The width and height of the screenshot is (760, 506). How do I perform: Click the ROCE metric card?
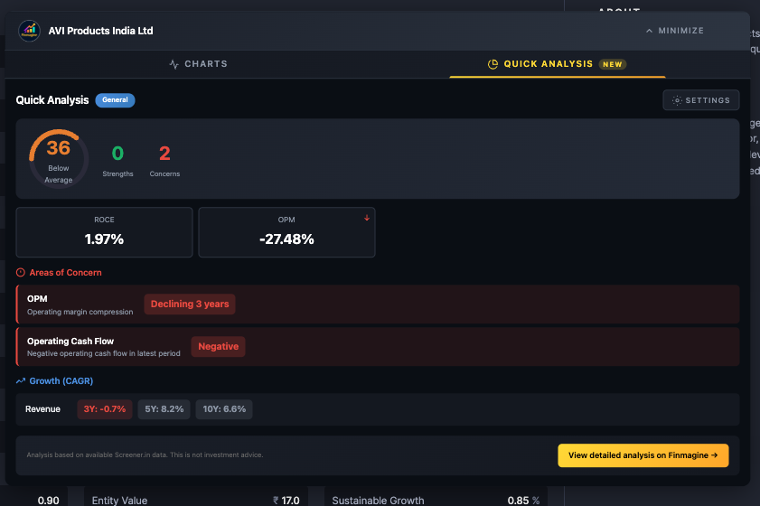click(x=105, y=232)
